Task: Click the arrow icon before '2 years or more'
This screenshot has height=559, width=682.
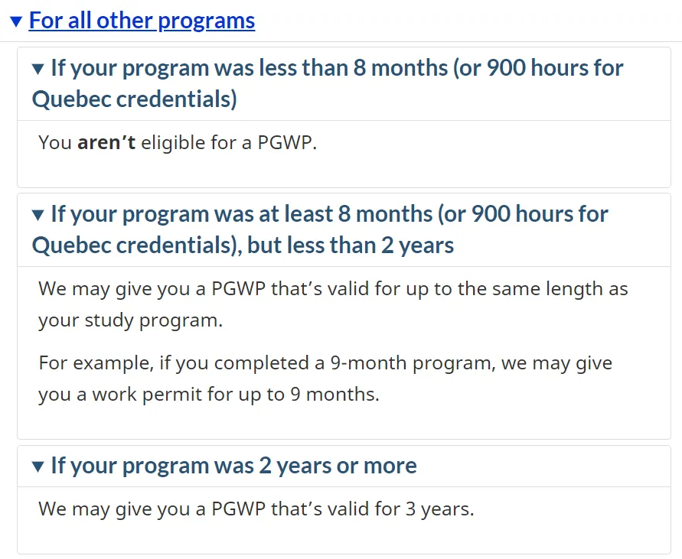Action: click(x=38, y=466)
